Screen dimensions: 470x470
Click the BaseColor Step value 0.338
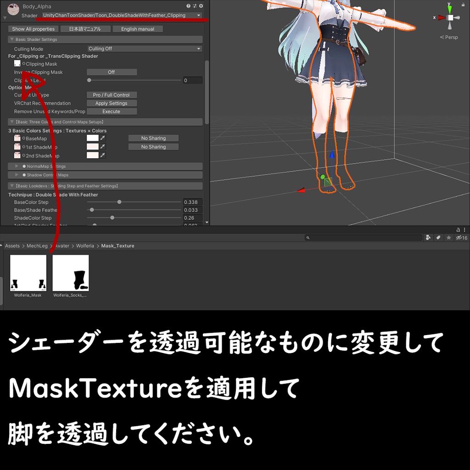coord(193,202)
